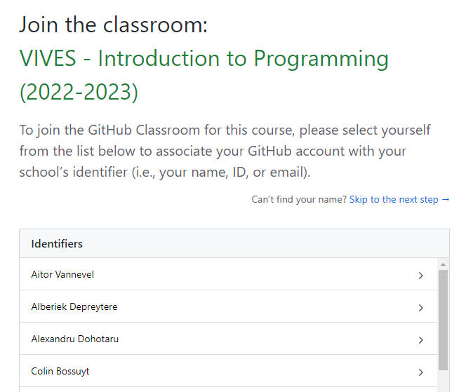
Task: Click the Skip to the next step link
Action: pyautogui.click(x=399, y=200)
